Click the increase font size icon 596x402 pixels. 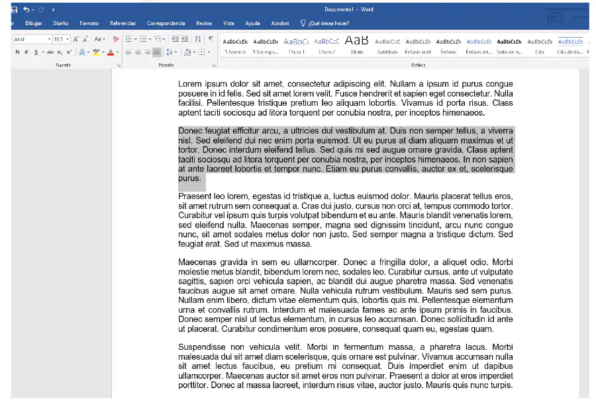75,39
